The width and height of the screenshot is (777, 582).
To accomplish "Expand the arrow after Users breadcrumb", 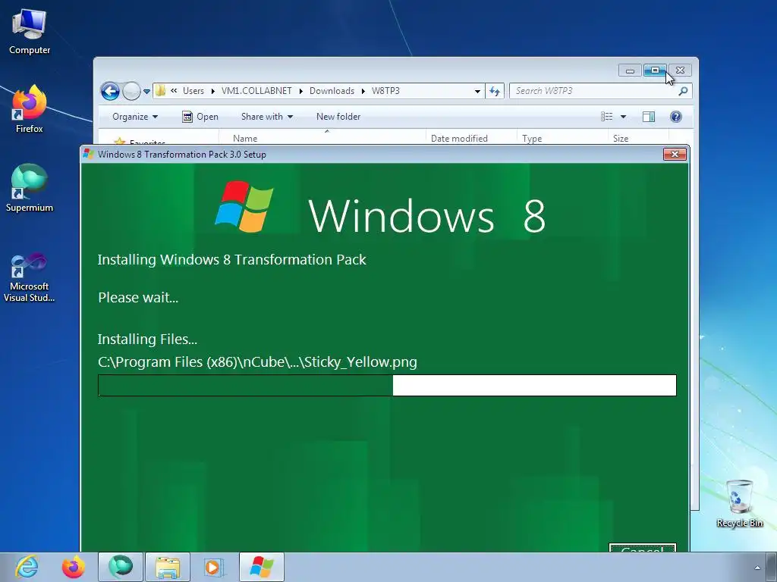I will click(x=213, y=91).
